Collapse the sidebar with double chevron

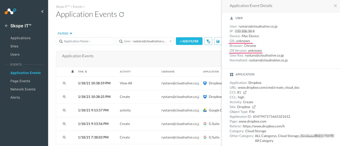[x=42, y=12]
